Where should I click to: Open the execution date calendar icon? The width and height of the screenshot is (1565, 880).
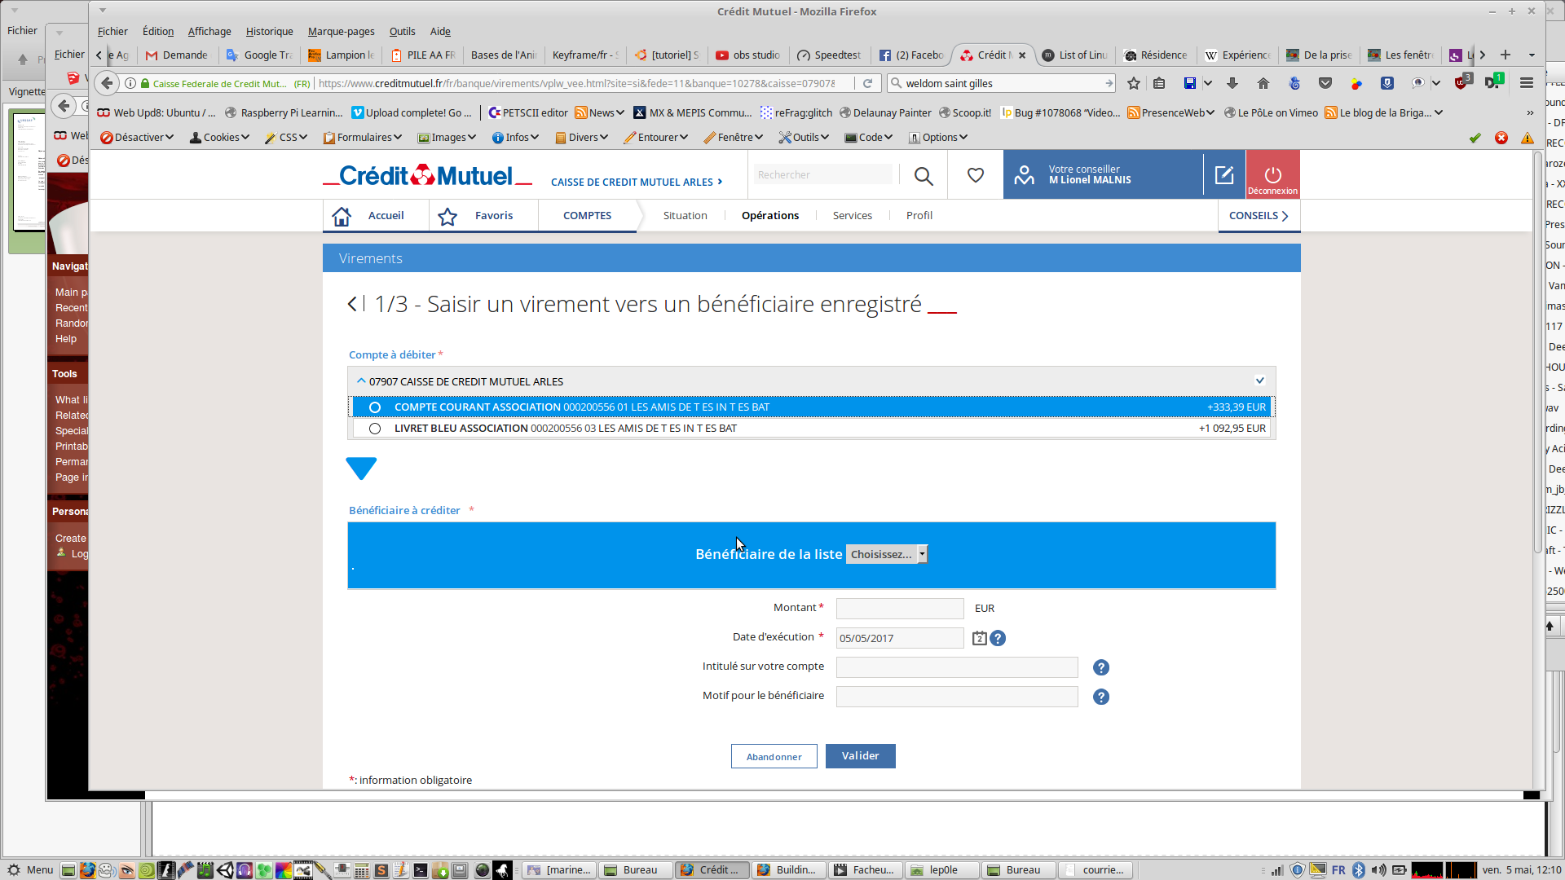979,638
